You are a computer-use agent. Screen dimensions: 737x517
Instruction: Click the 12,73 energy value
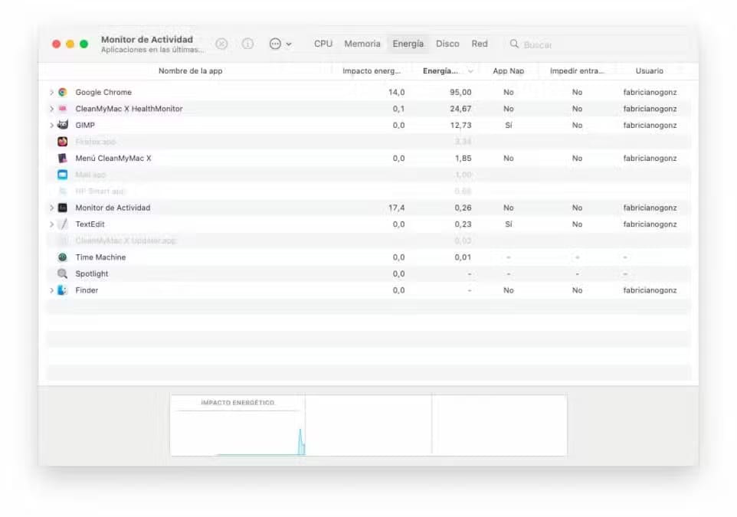coord(460,125)
